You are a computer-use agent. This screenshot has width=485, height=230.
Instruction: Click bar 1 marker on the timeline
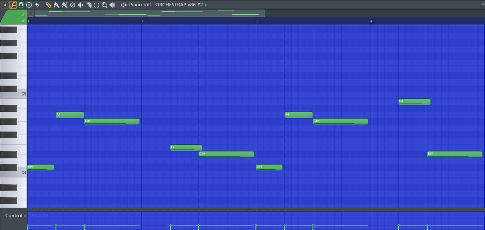28,21
